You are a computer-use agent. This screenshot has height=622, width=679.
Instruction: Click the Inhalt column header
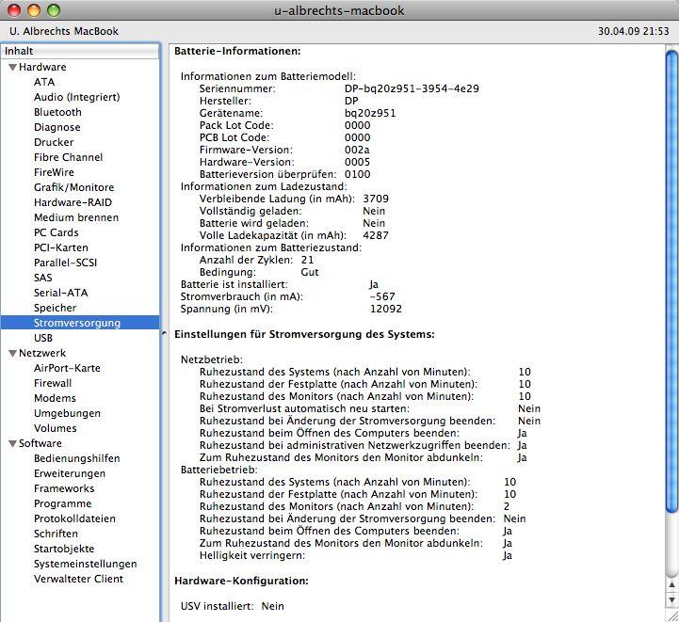pyautogui.click(x=80, y=51)
